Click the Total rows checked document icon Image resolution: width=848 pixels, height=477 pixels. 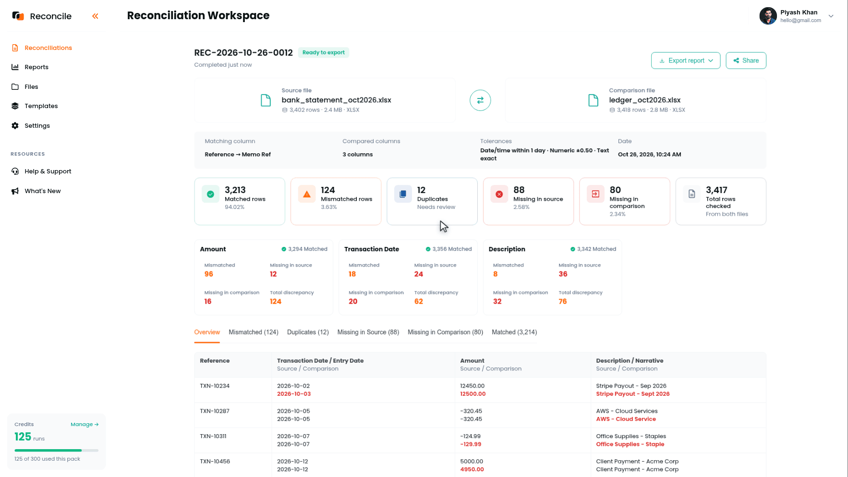691,194
